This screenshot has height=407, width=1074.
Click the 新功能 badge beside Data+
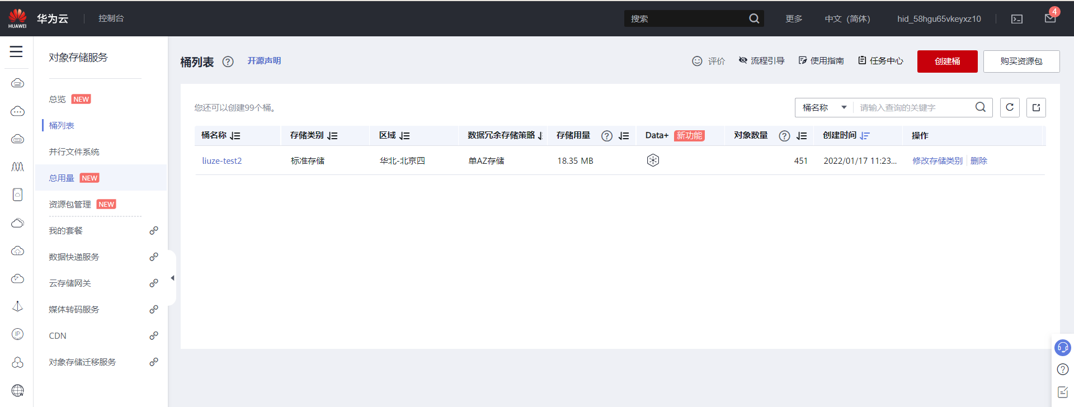pyautogui.click(x=689, y=136)
